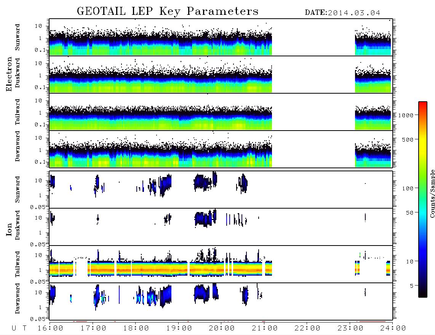Click the 50 colorbar tick value
Viewport: 435px width, 335px height.
410,213
